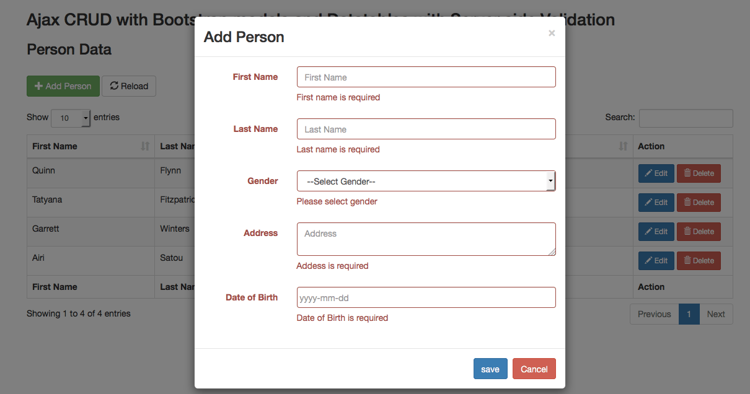This screenshot has height=394, width=750.
Task: Click the green Add Person button
Action: (63, 86)
